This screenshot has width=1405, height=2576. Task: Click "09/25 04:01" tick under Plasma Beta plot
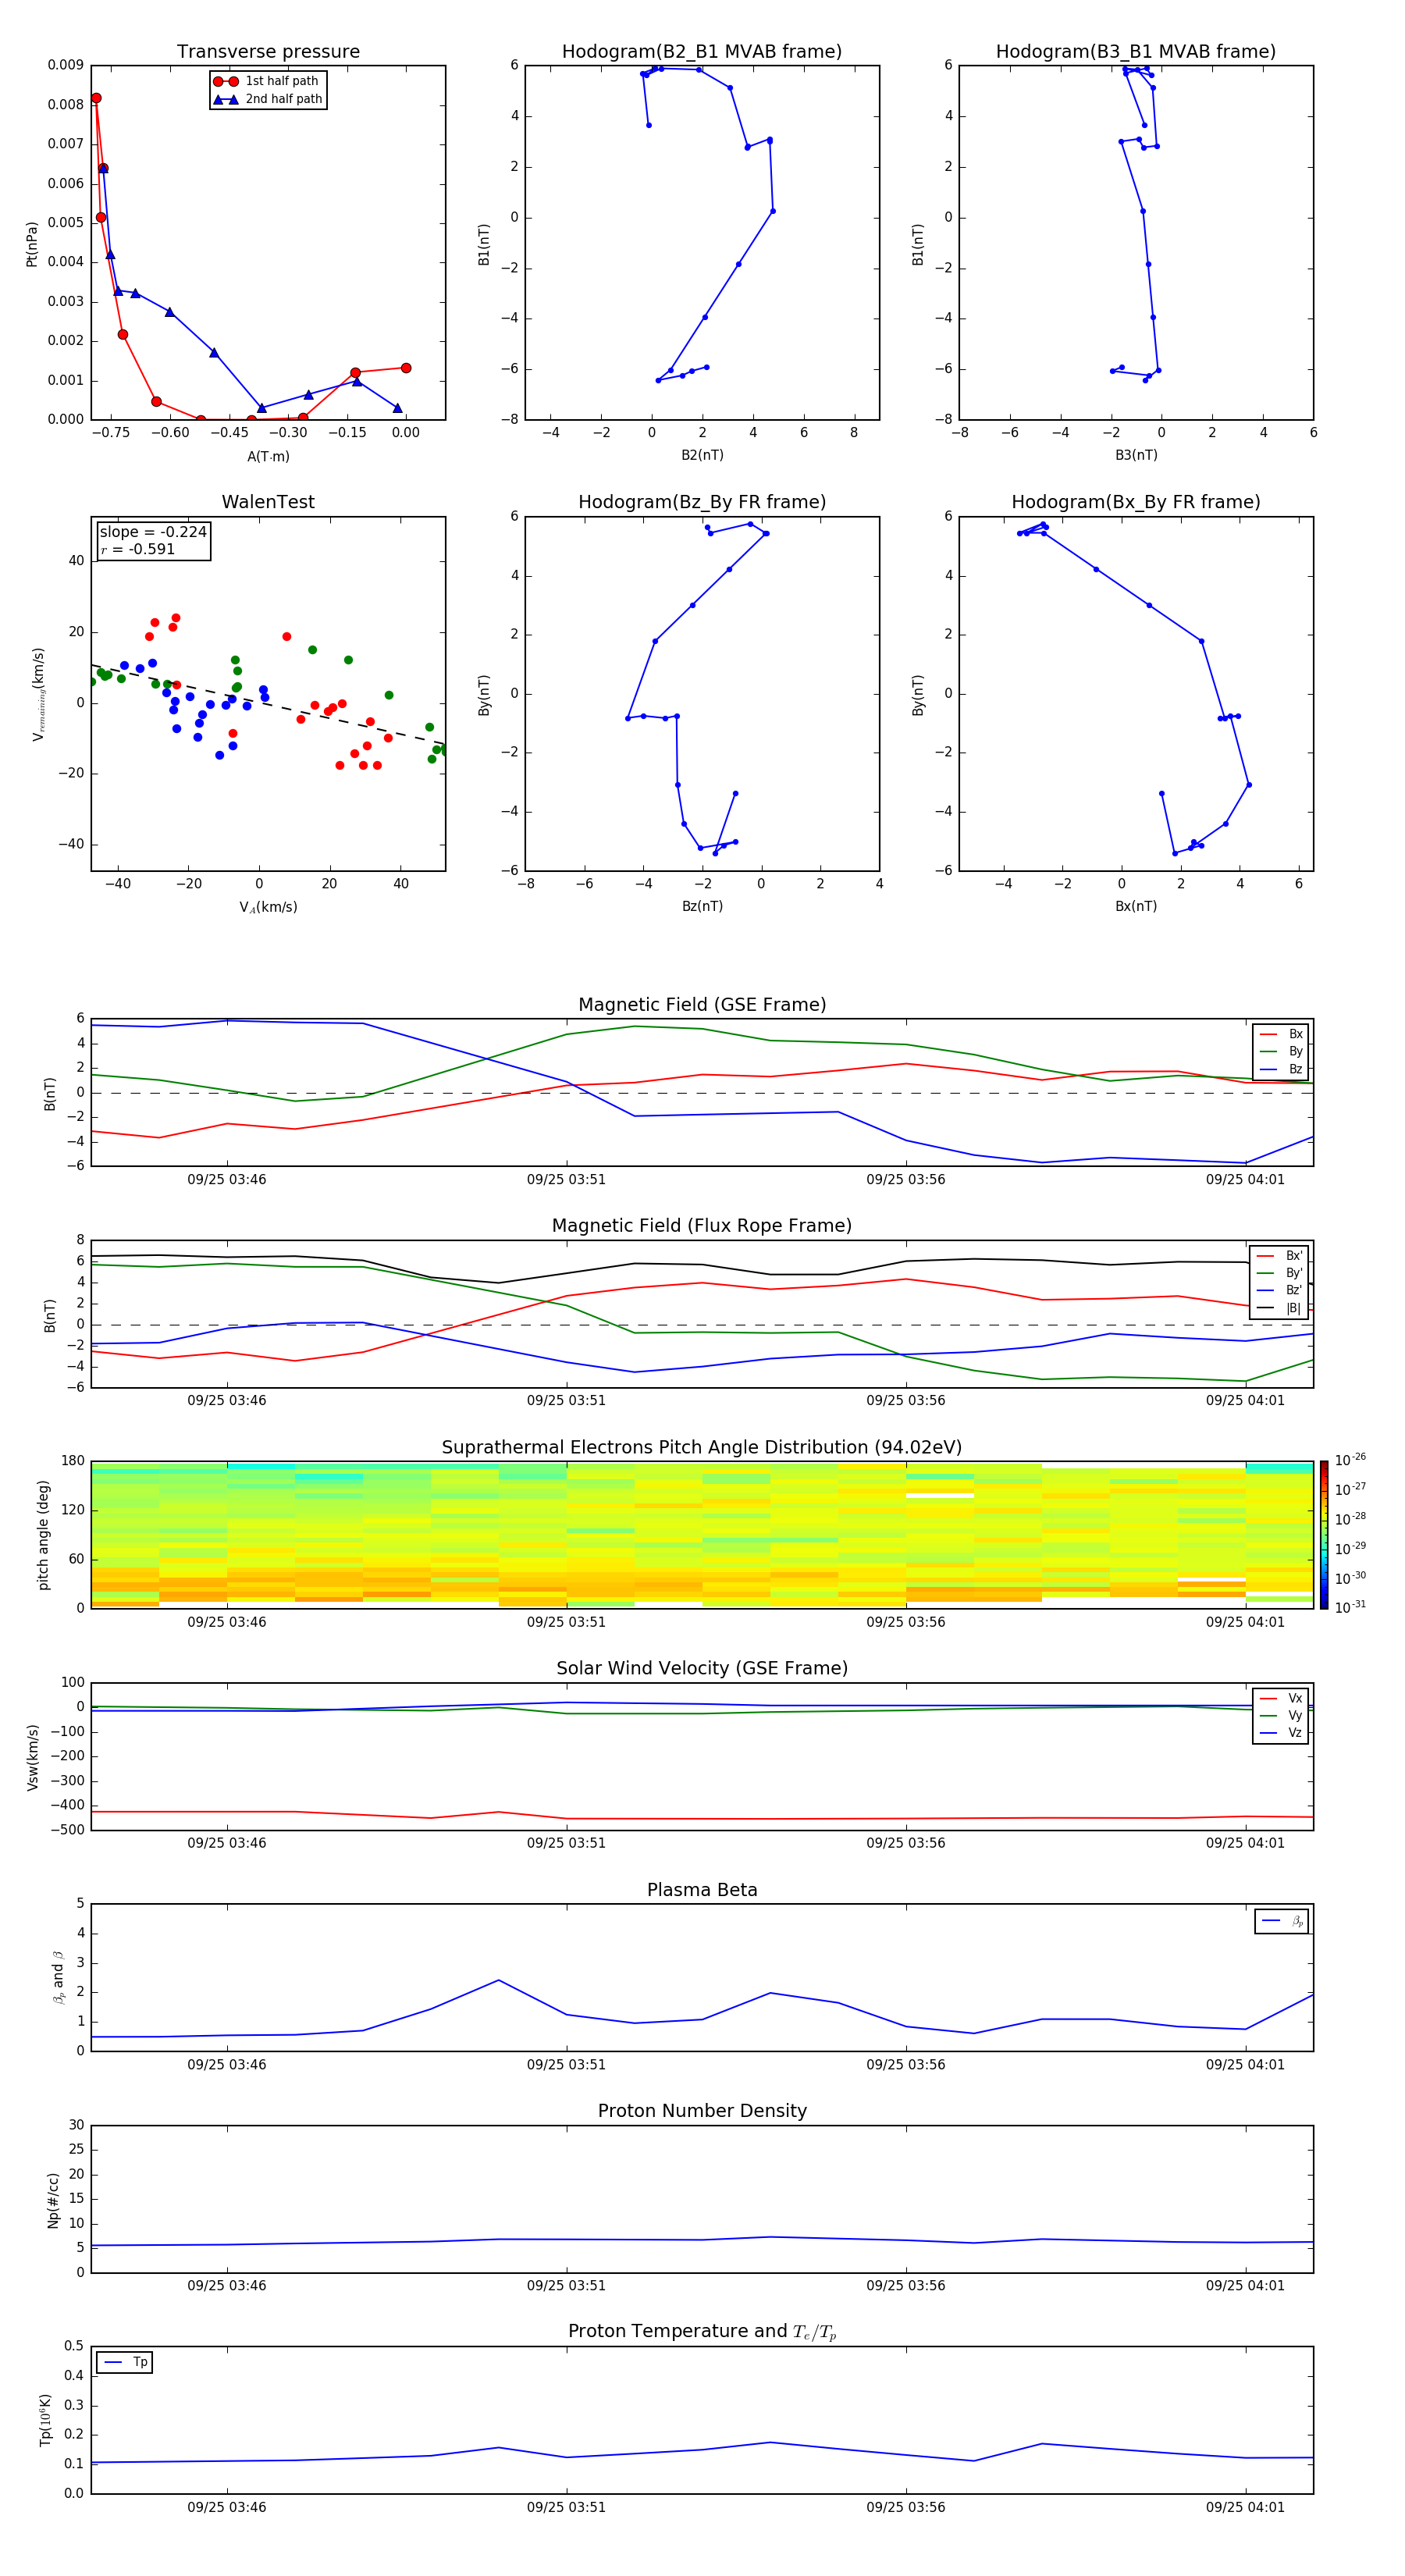(1245, 2065)
